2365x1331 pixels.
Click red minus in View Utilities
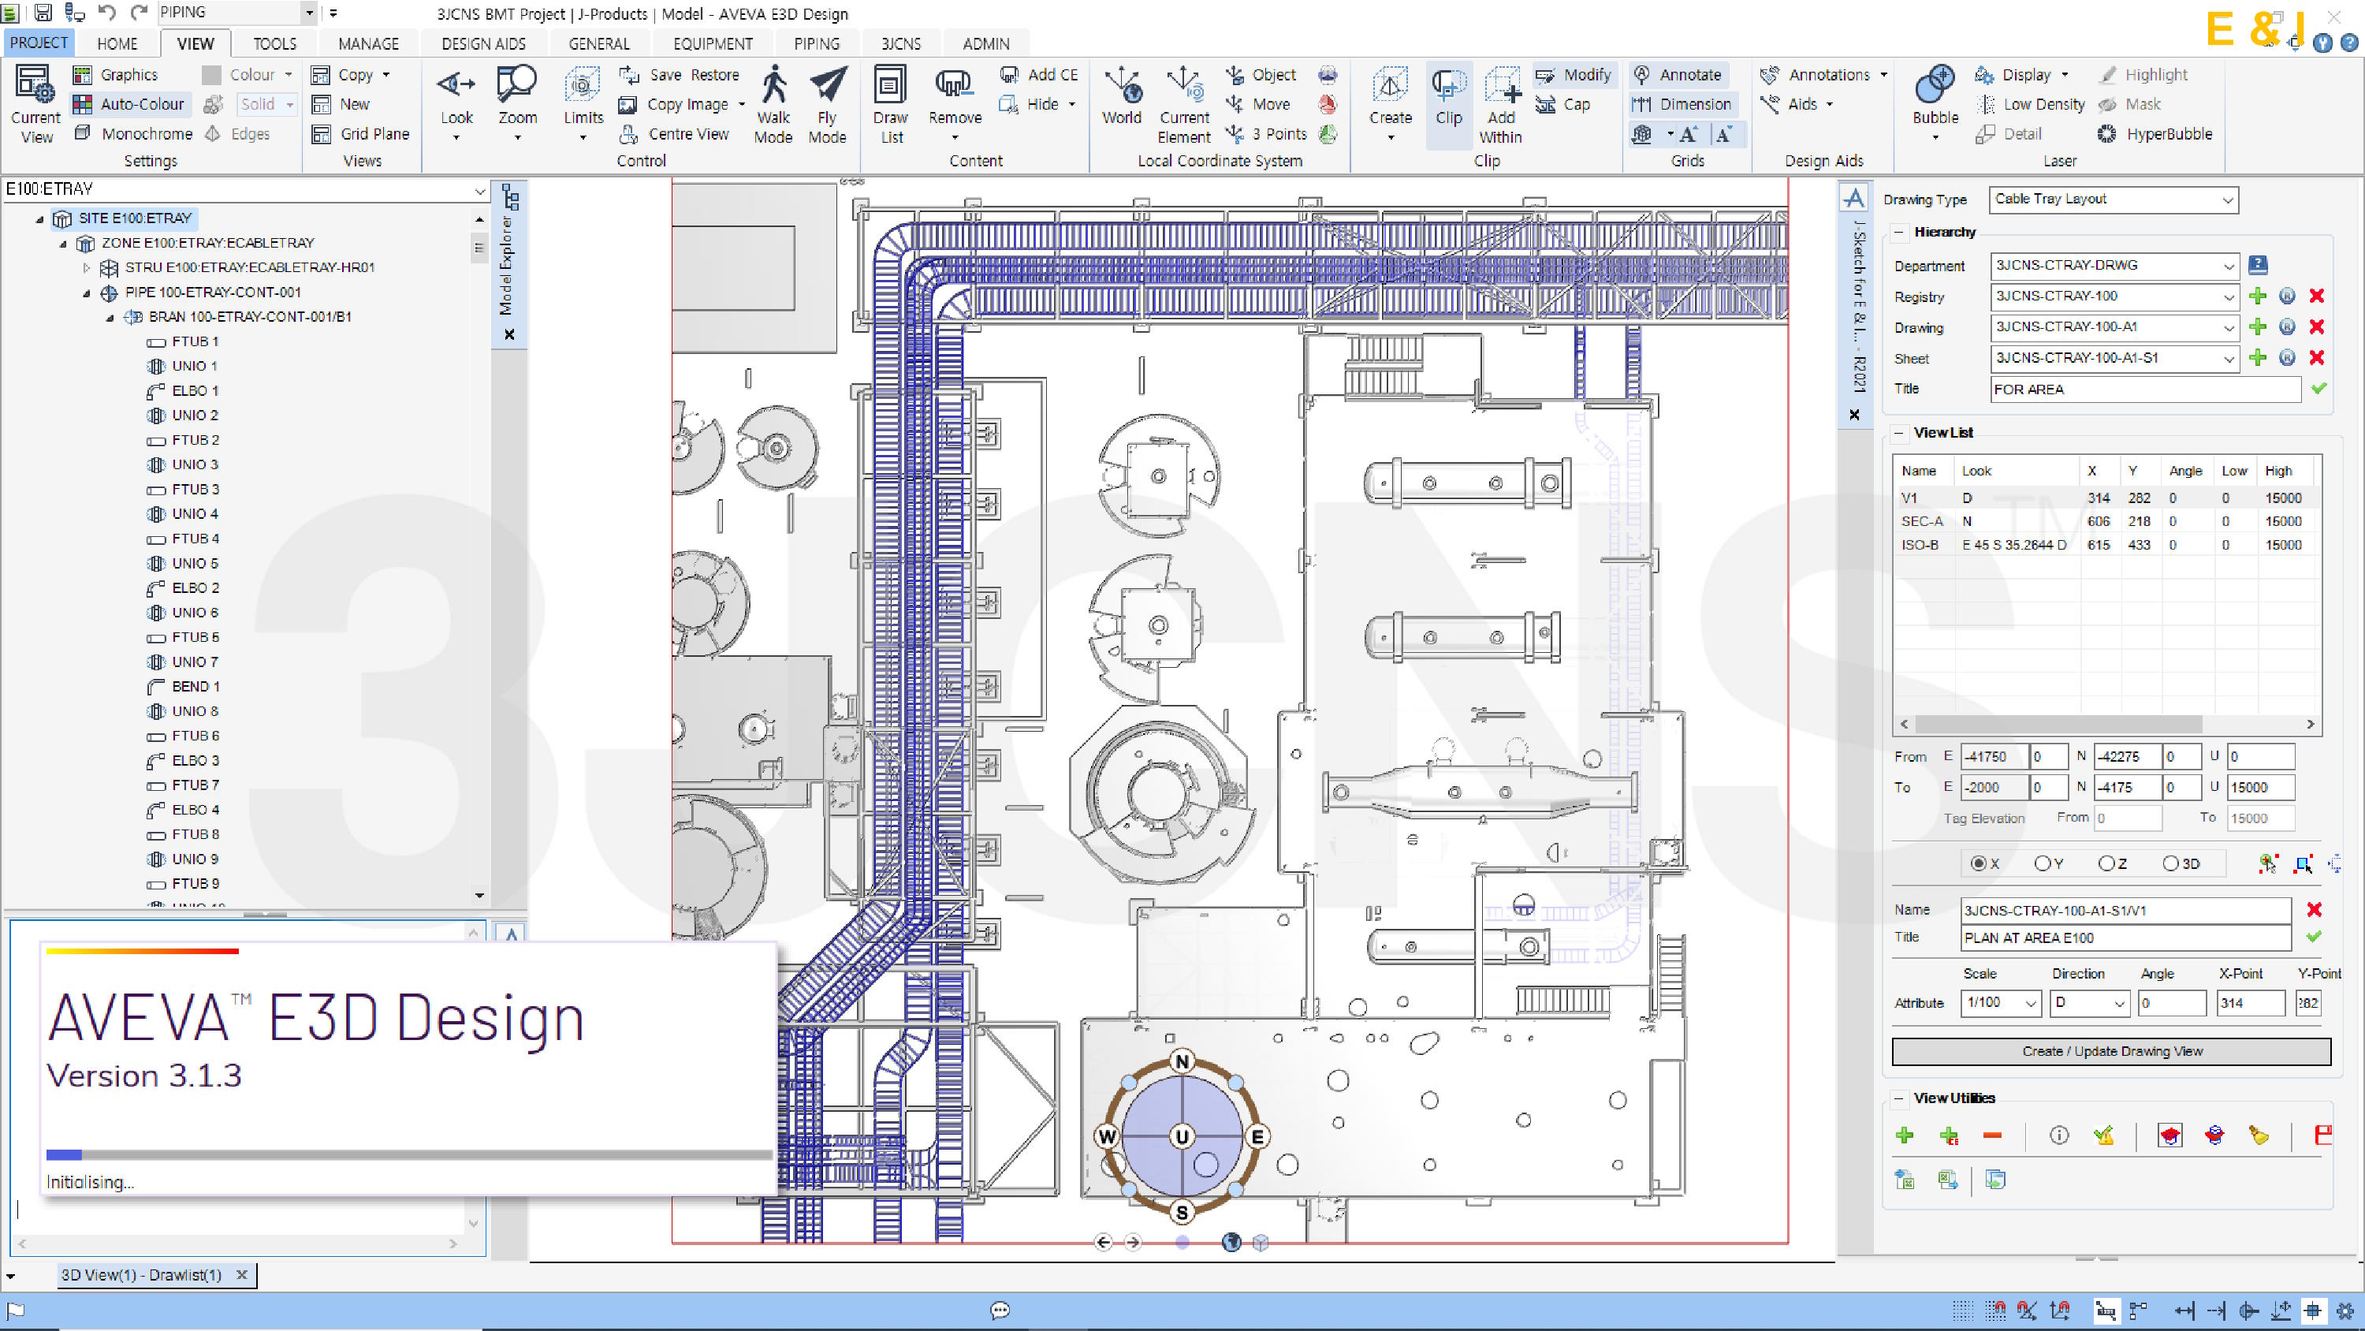1991,1135
